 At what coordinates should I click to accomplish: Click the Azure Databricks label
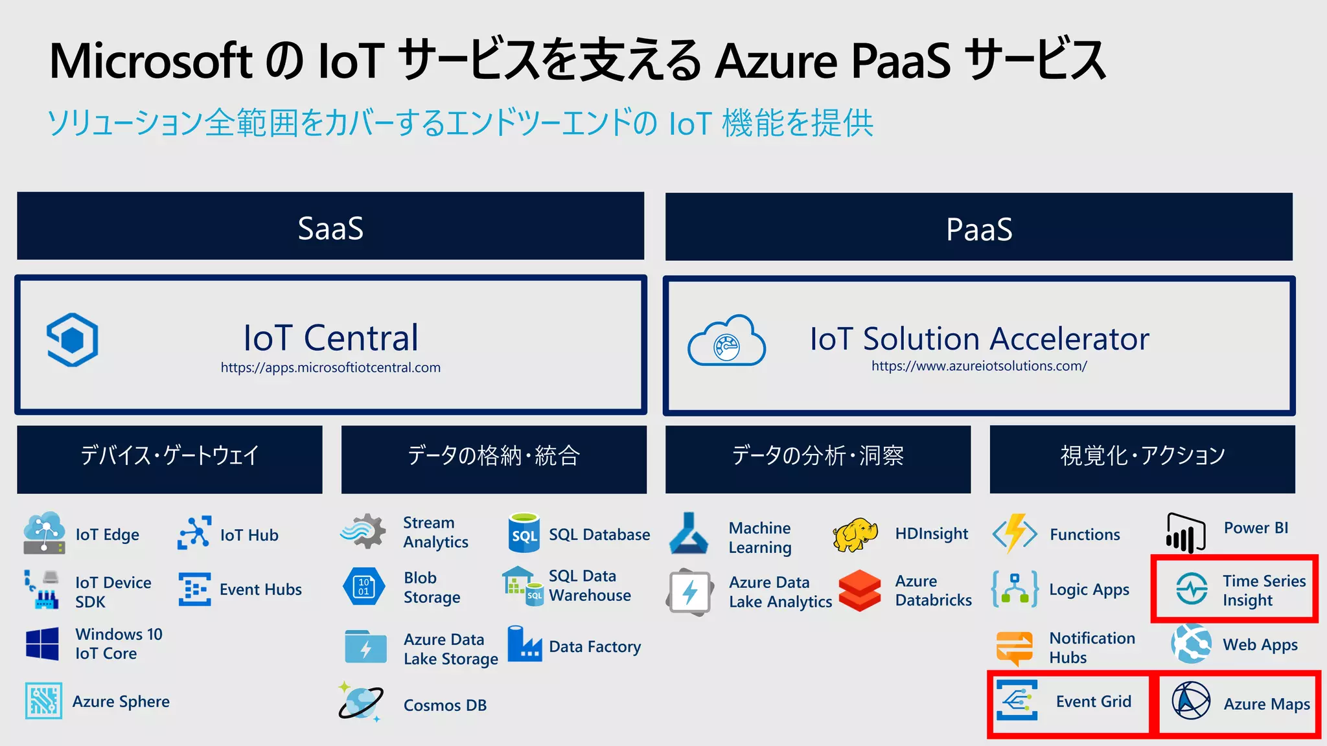933,591
